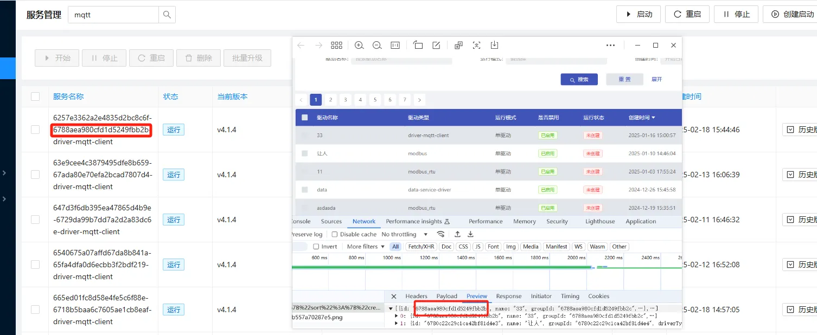
Task: Click the 展开 link next to 重置
Action: point(656,79)
